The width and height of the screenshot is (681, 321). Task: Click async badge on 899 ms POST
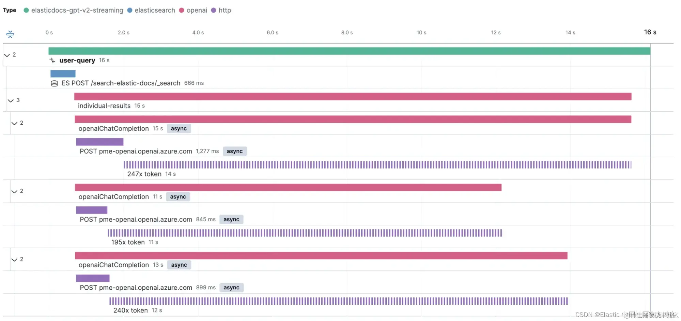pos(232,288)
